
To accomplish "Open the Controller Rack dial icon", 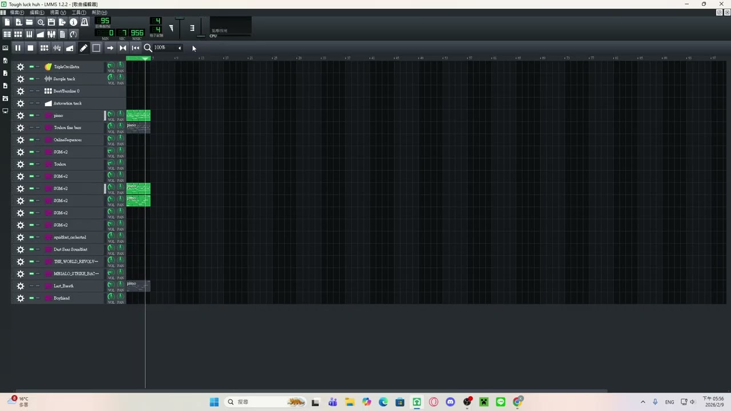I will coord(73,34).
